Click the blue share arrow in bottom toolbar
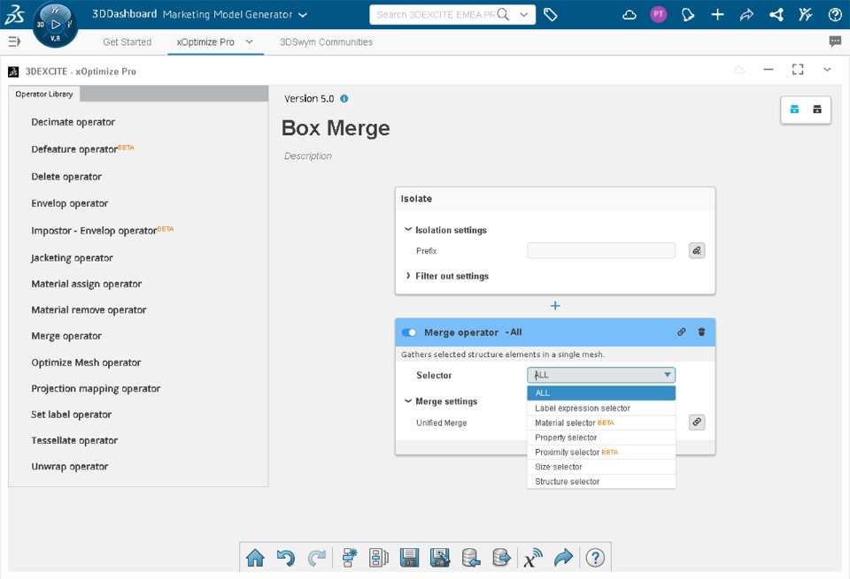The width and height of the screenshot is (850, 579). click(x=564, y=558)
